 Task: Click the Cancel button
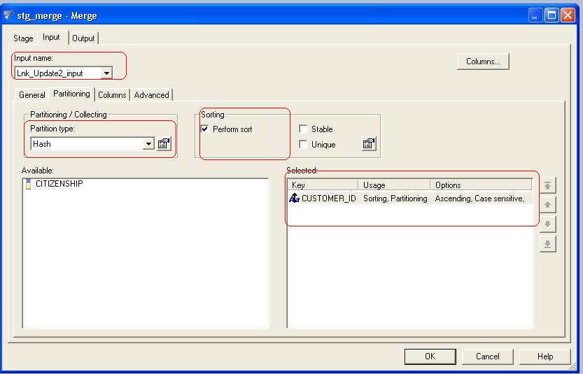tap(488, 357)
